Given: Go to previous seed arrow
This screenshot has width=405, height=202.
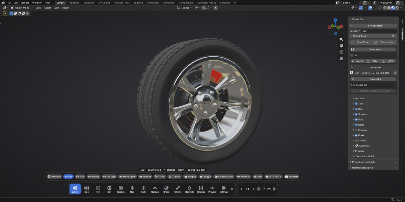Looking at the screenshot, I should [x=242, y=189].
